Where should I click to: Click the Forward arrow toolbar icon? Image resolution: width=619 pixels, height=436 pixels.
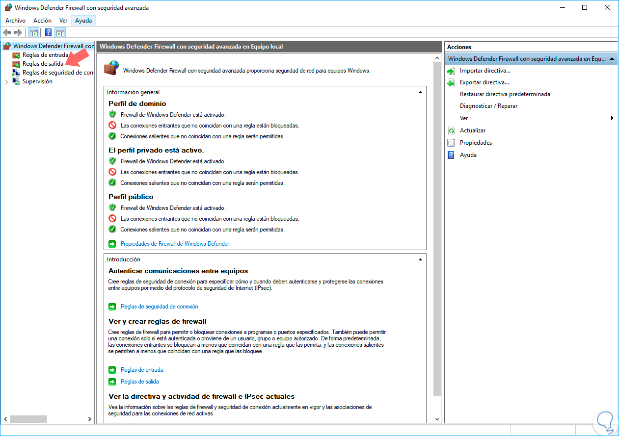coord(18,32)
